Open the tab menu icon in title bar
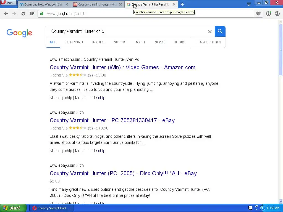This screenshot has width=283, height=212. coord(249,4)
